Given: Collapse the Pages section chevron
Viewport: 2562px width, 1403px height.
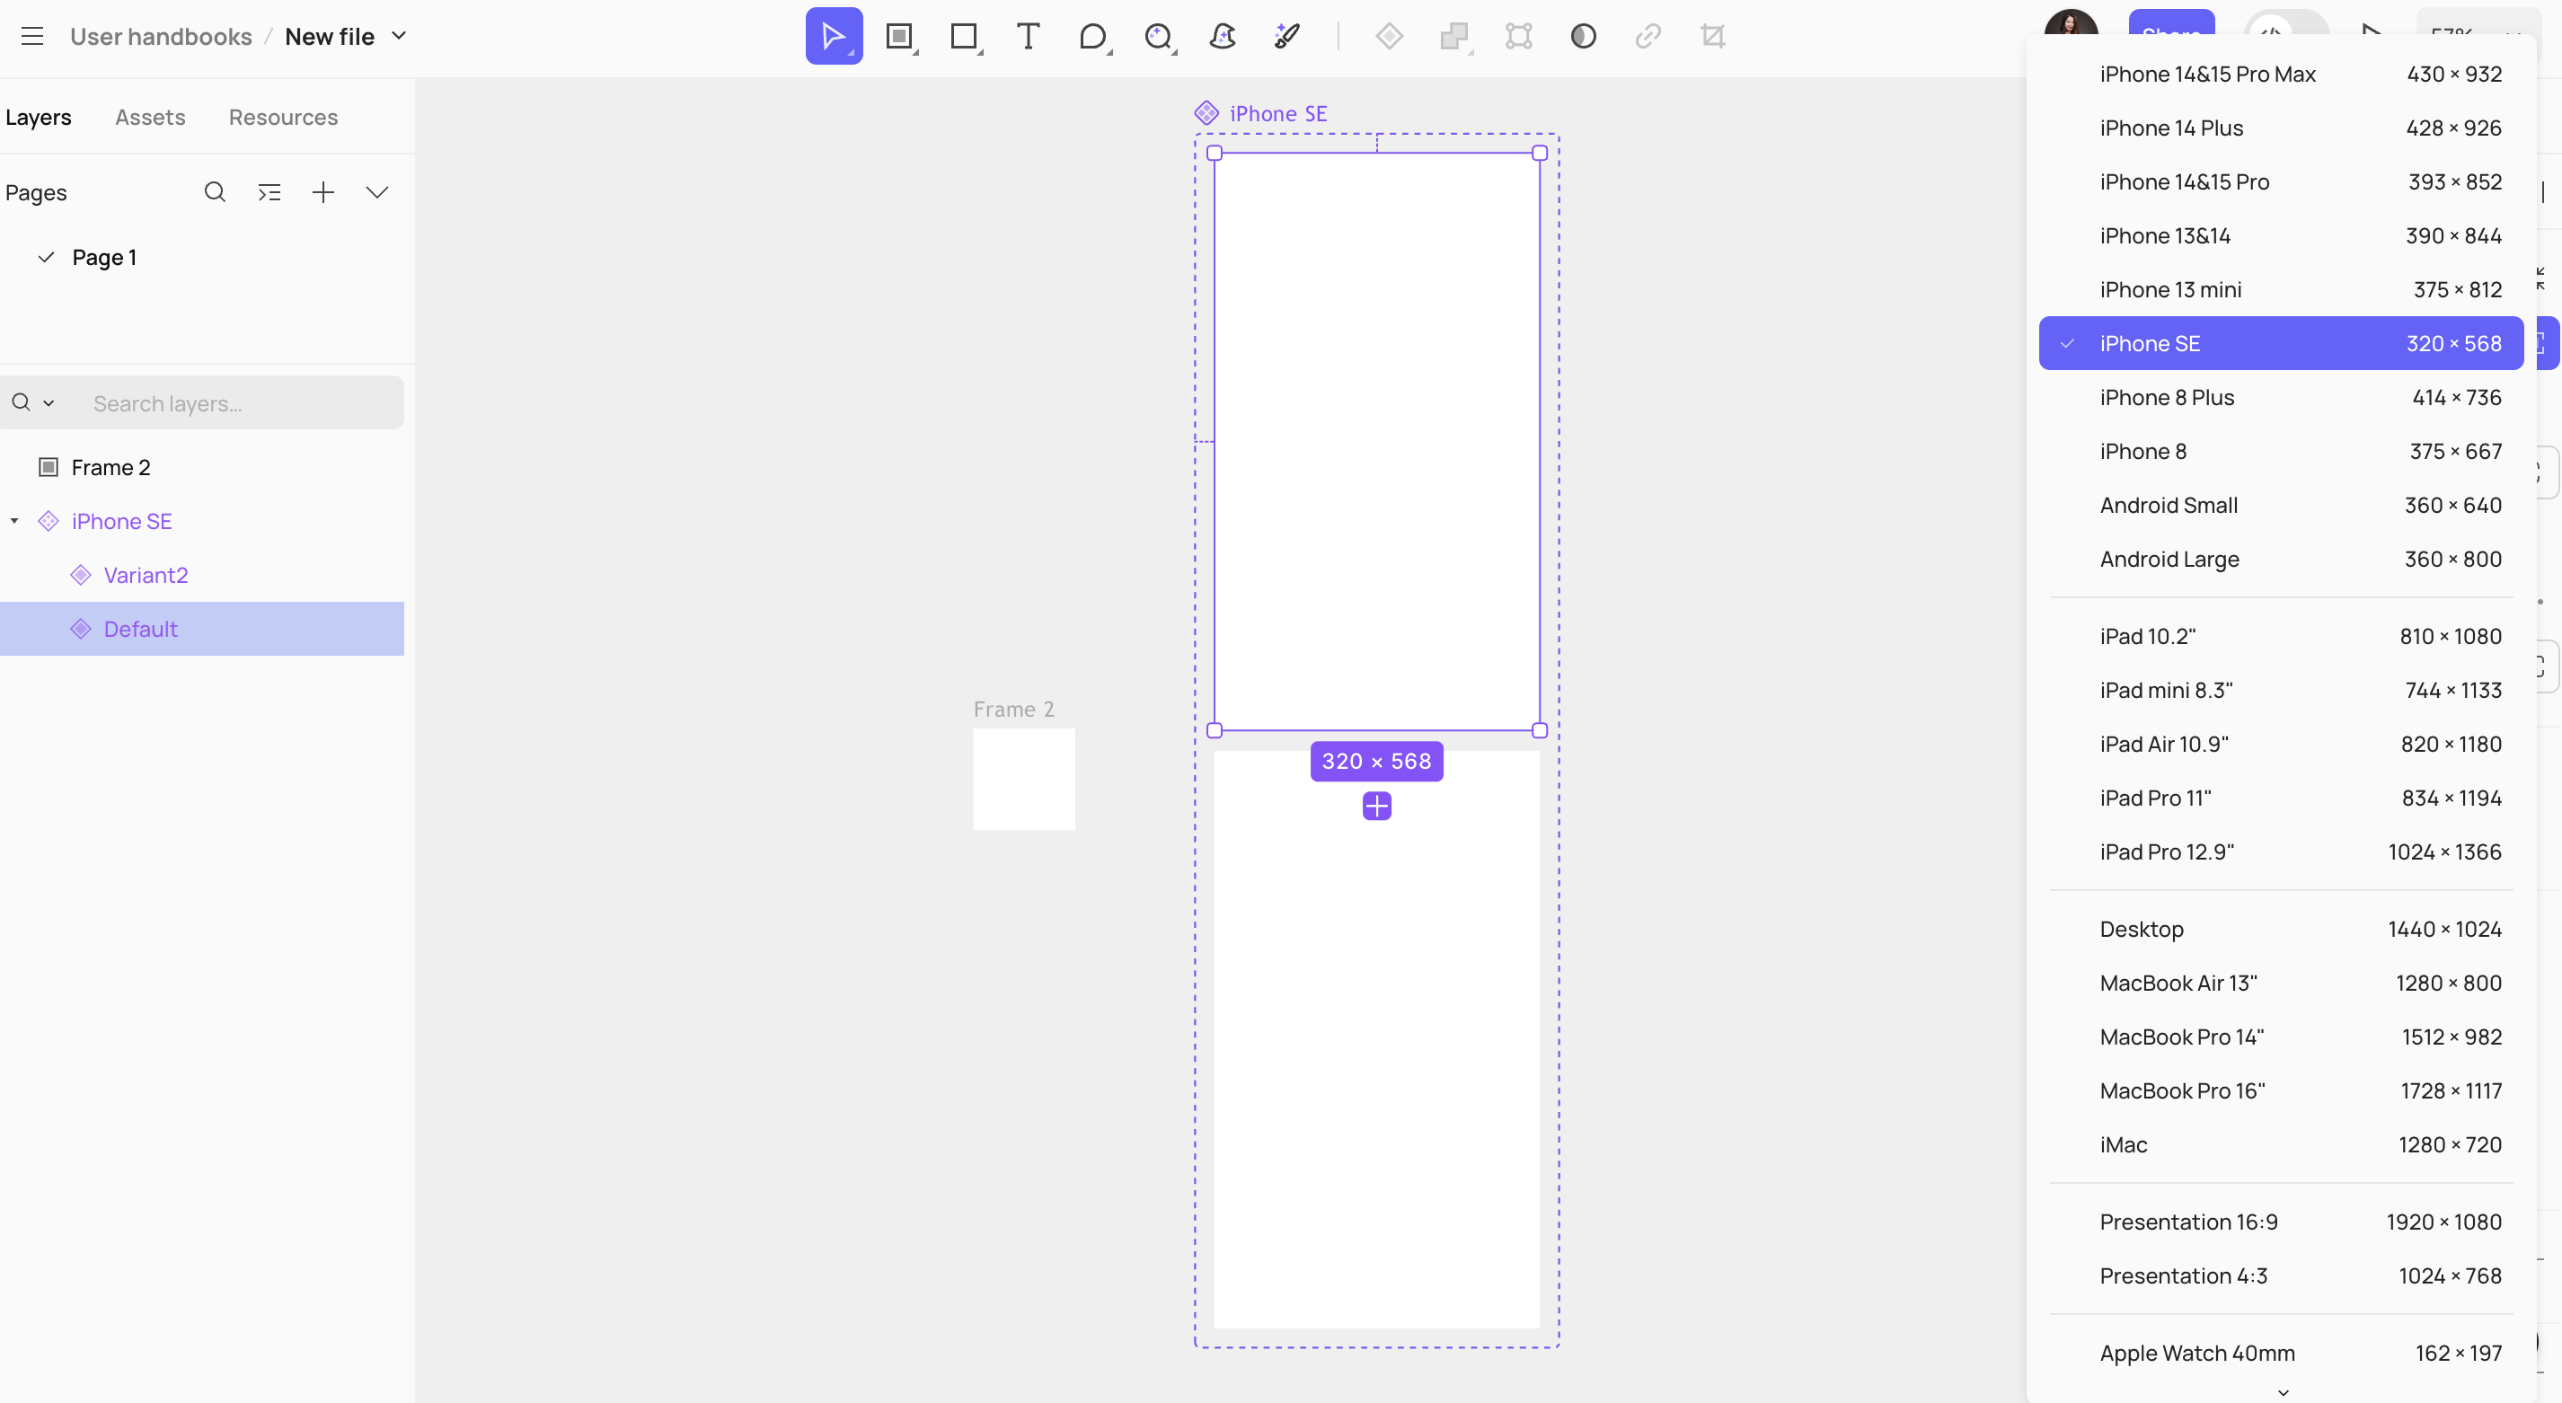Looking at the screenshot, I should 377,192.
